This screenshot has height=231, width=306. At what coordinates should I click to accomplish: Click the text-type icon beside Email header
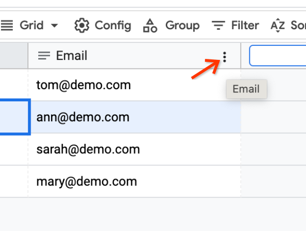(44, 56)
